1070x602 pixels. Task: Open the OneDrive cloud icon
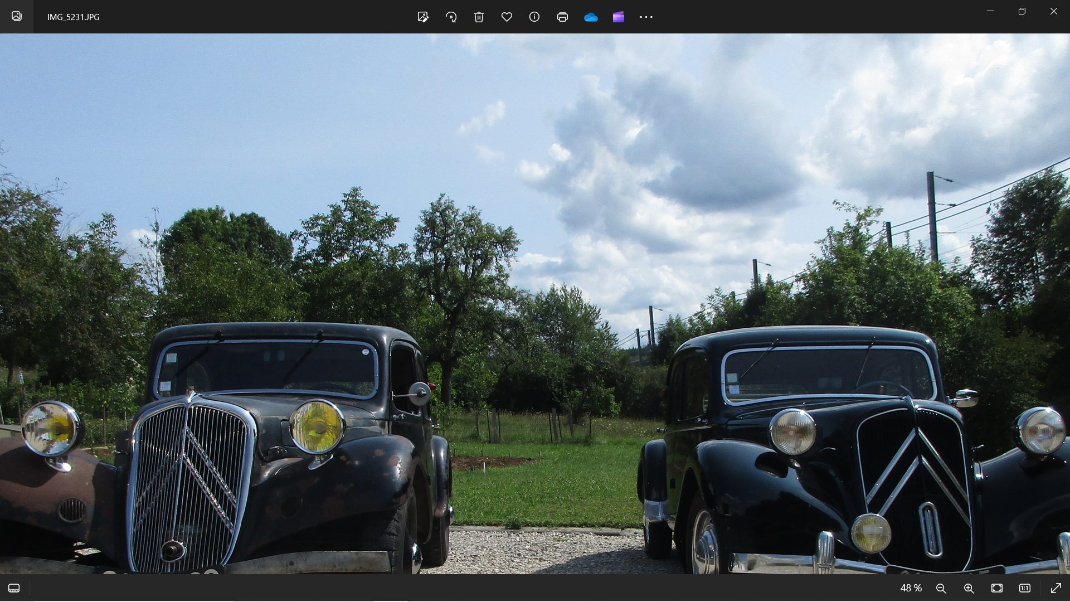click(591, 17)
